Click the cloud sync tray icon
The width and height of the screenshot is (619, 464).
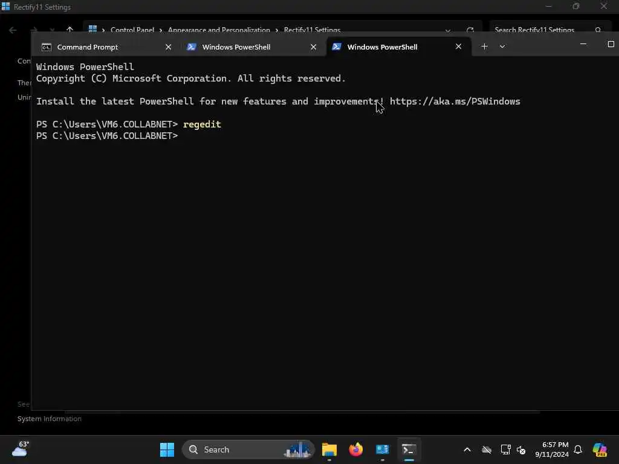pos(487,449)
